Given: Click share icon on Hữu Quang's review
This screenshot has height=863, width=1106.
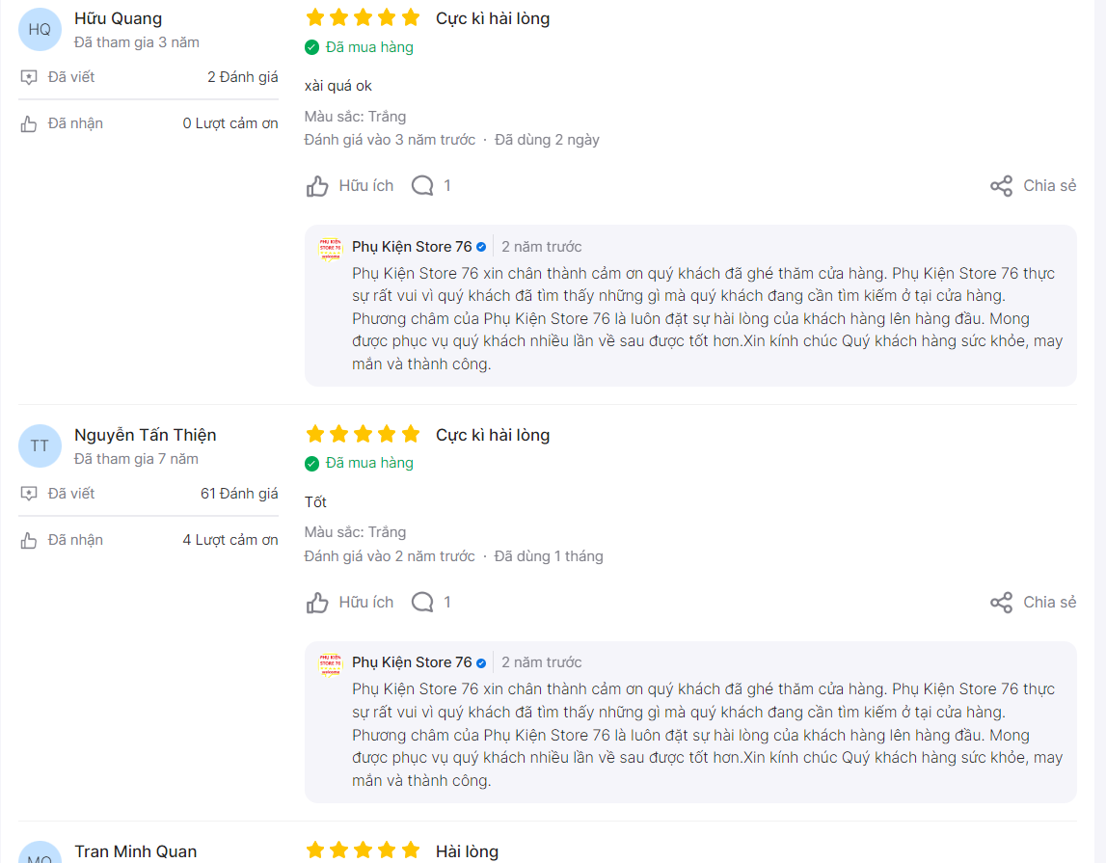Looking at the screenshot, I should [x=1001, y=186].
